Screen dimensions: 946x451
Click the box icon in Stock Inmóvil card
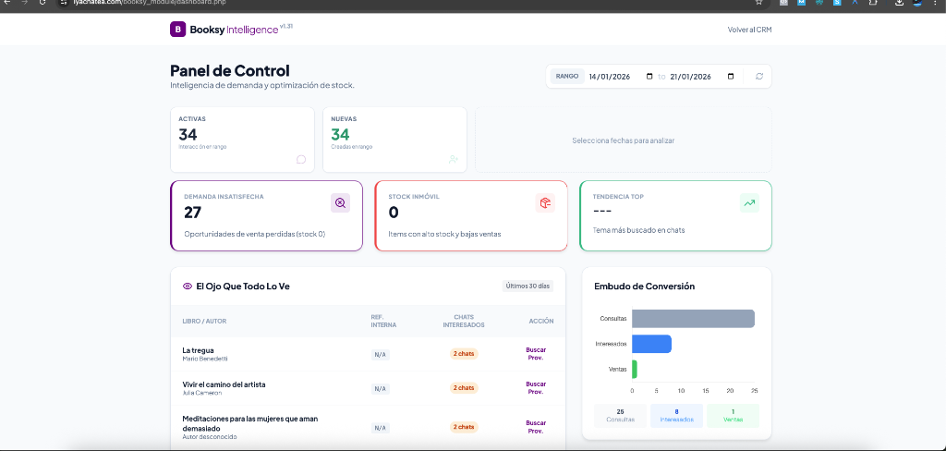pos(545,203)
